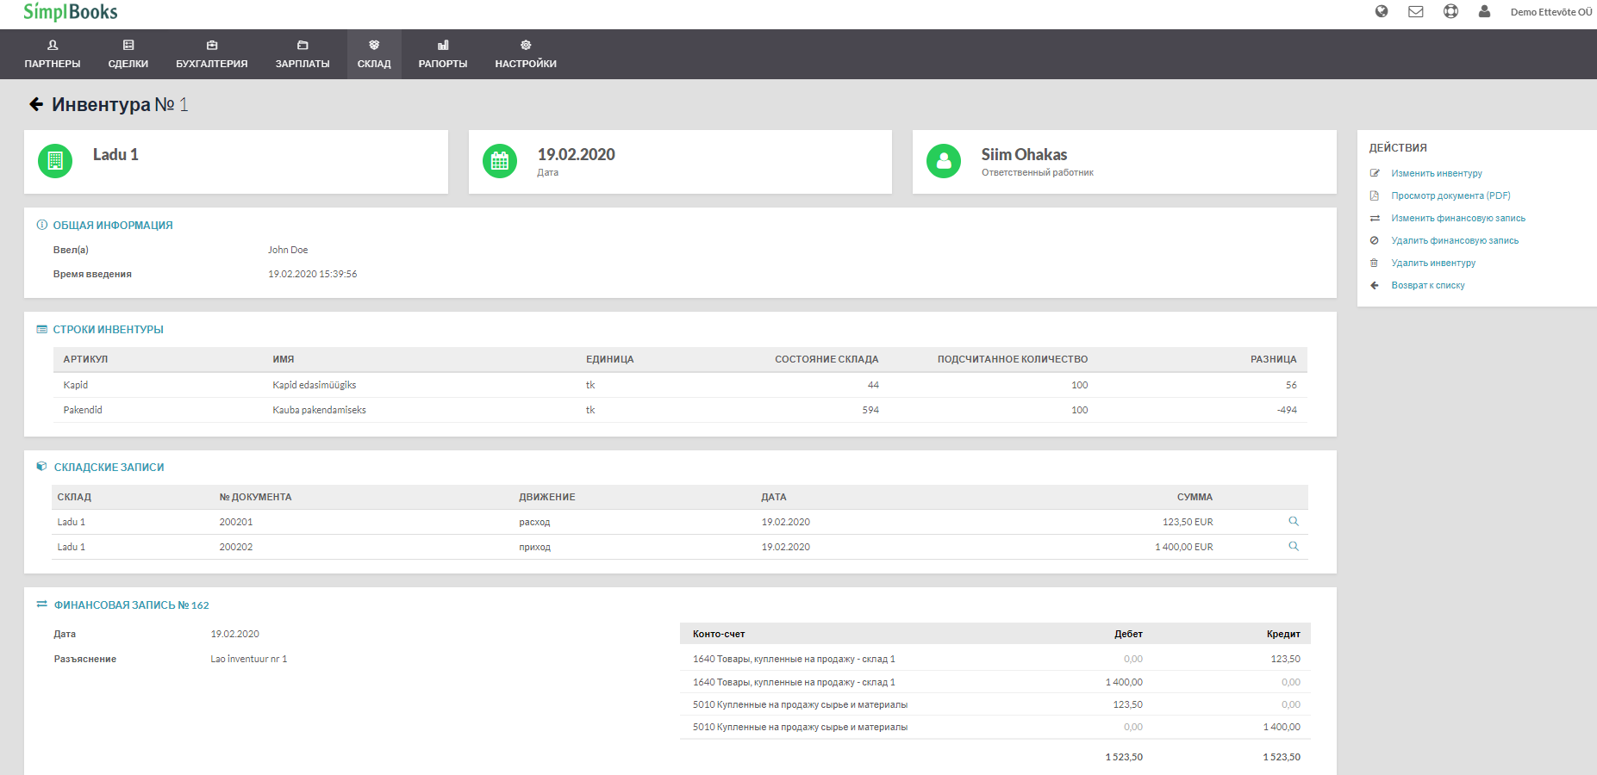Viewport: 1597px width, 775px height.
Task: Click the РАЗНИЦА column header
Action: (1274, 359)
